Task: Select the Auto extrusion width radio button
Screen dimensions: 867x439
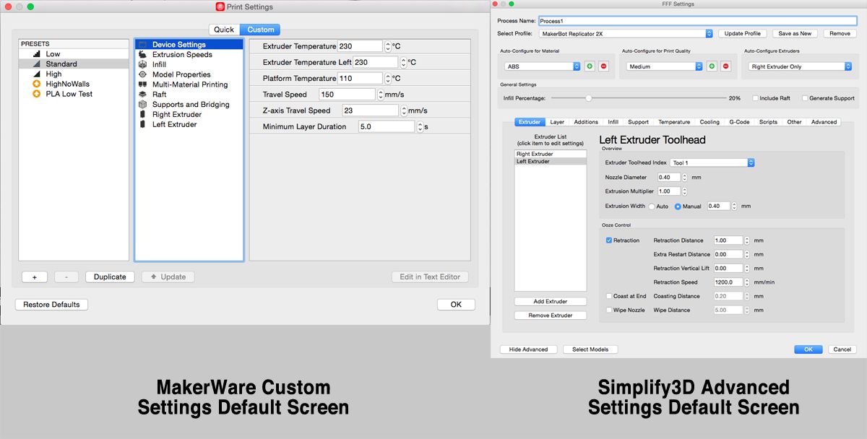Action: pyautogui.click(x=652, y=207)
